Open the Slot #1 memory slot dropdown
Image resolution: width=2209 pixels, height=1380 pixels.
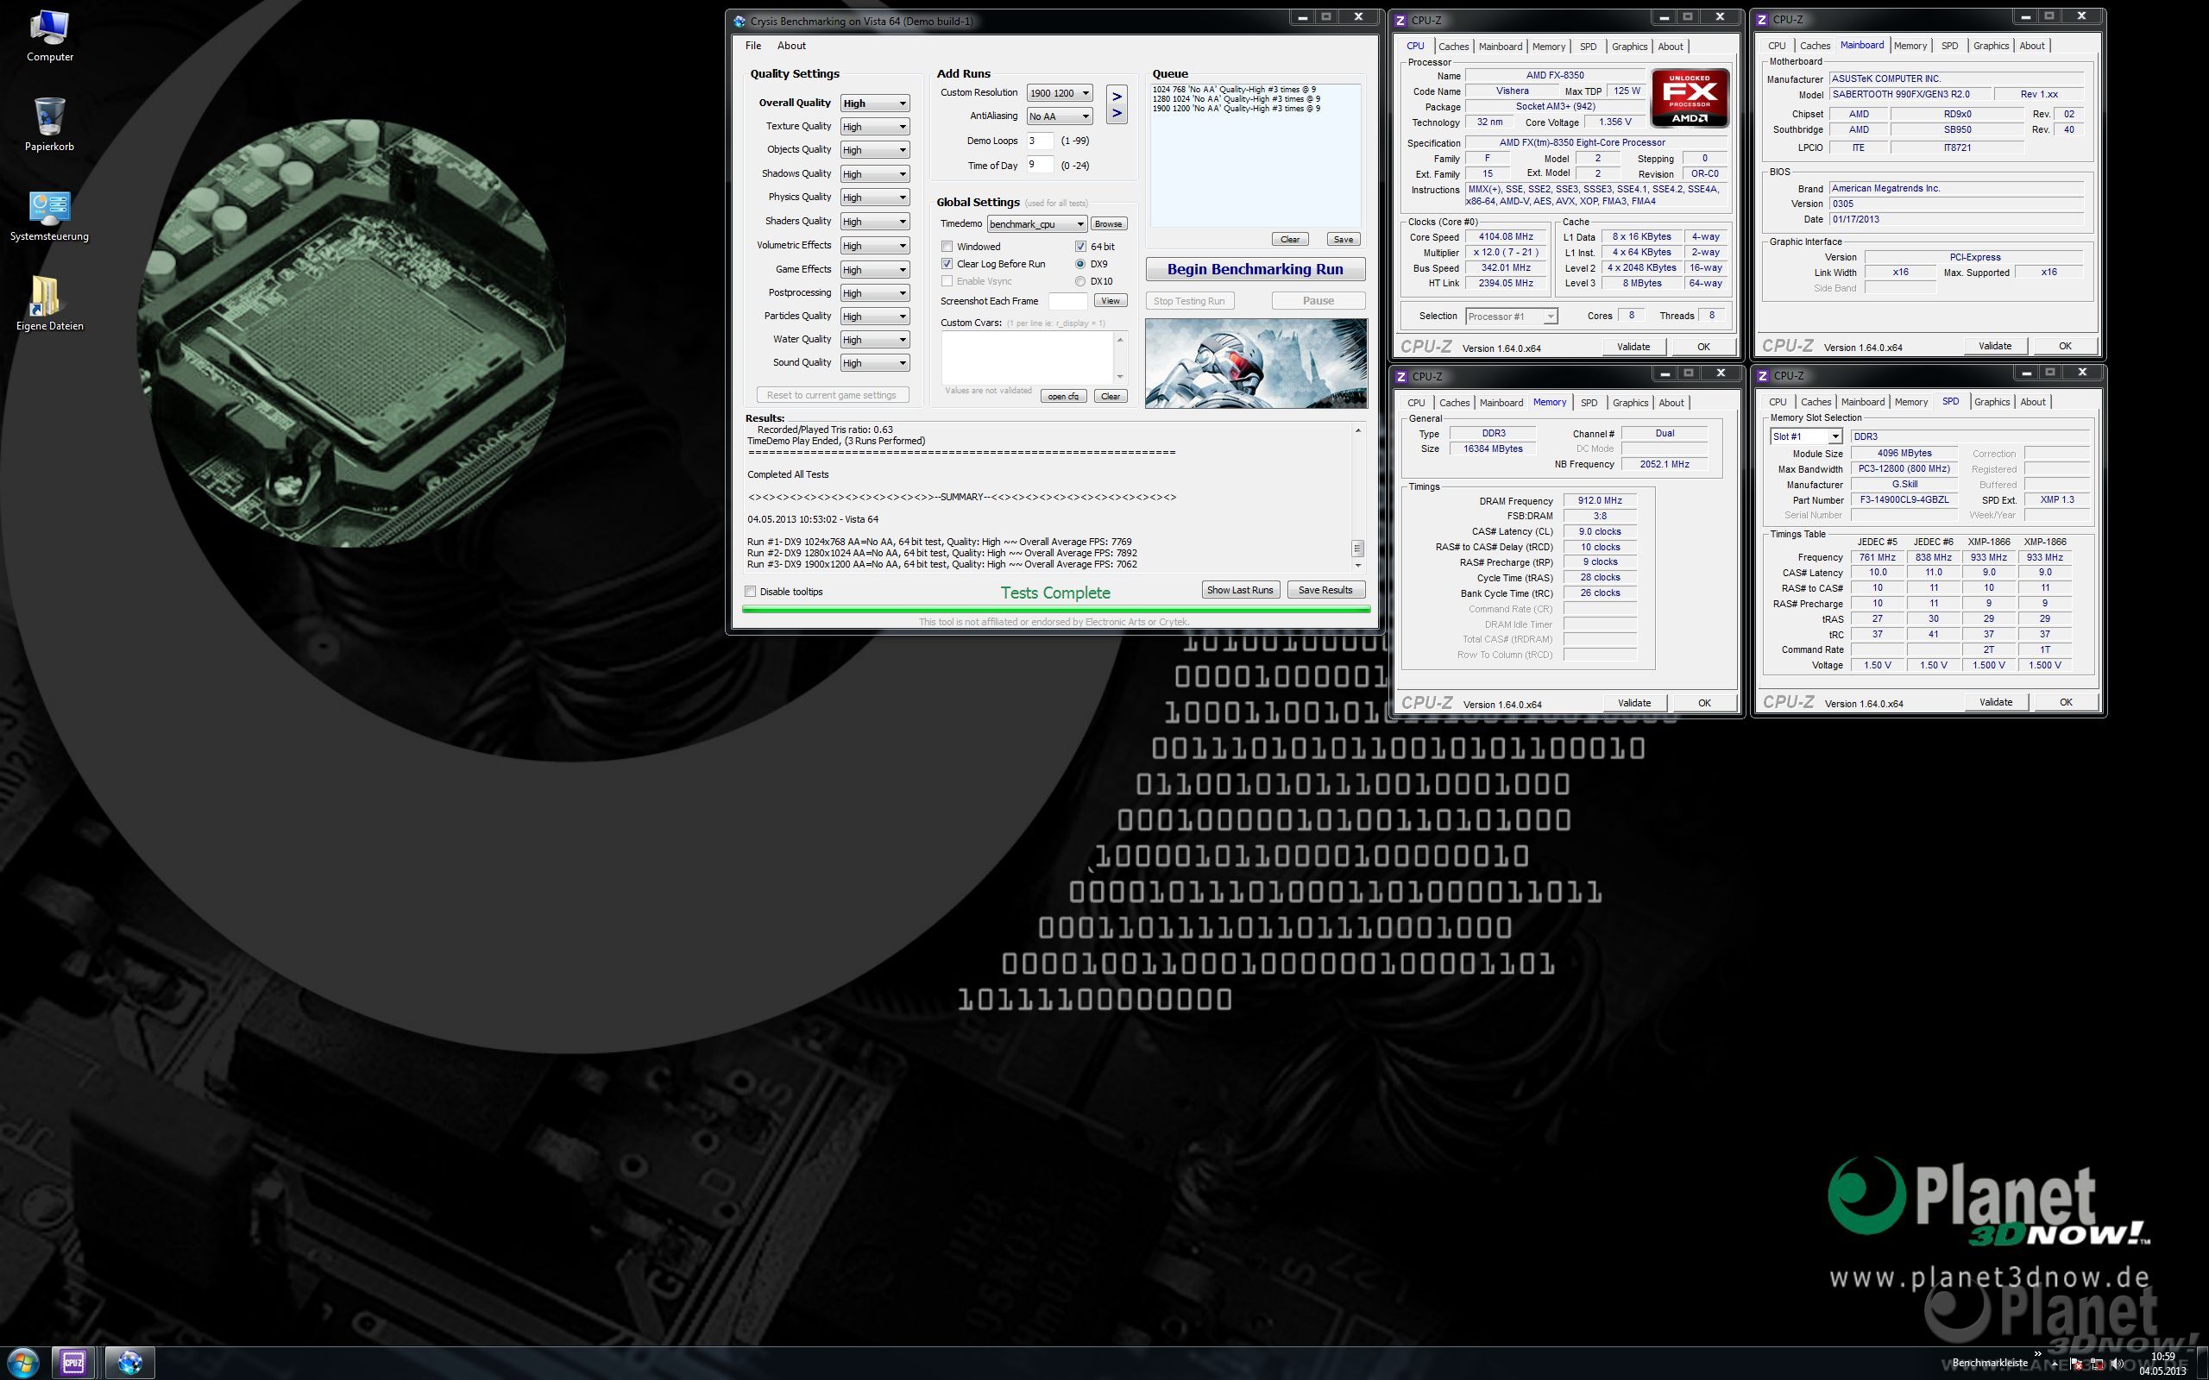[x=1834, y=436]
